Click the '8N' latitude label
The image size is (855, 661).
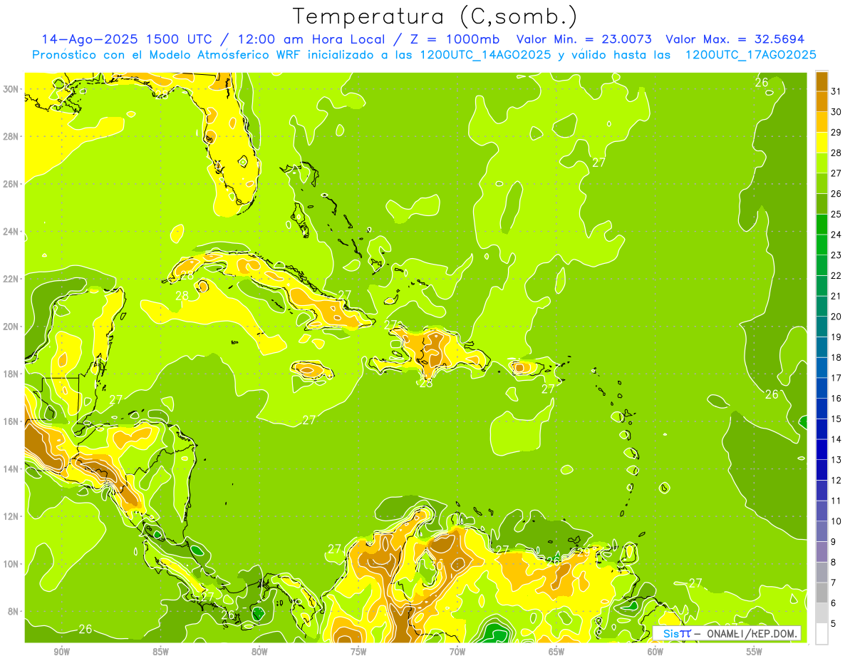pos(14,612)
